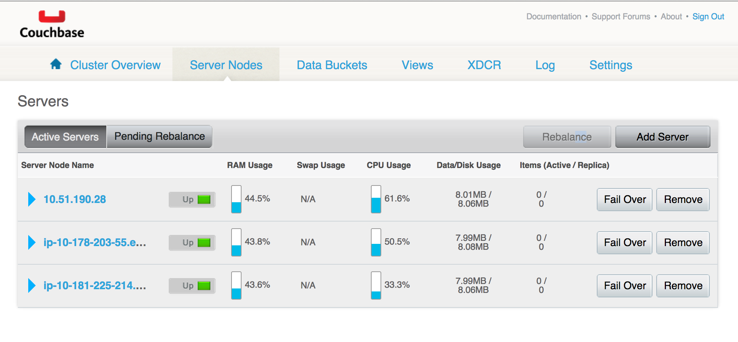Click the Couchbase logo

[52, 25]
